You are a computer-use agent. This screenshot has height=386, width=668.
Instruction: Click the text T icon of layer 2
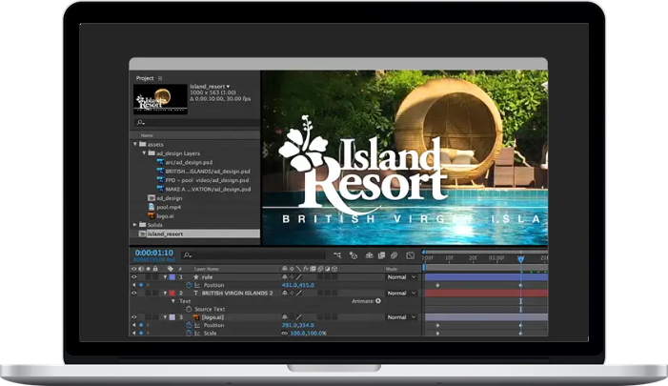[196, 294]
